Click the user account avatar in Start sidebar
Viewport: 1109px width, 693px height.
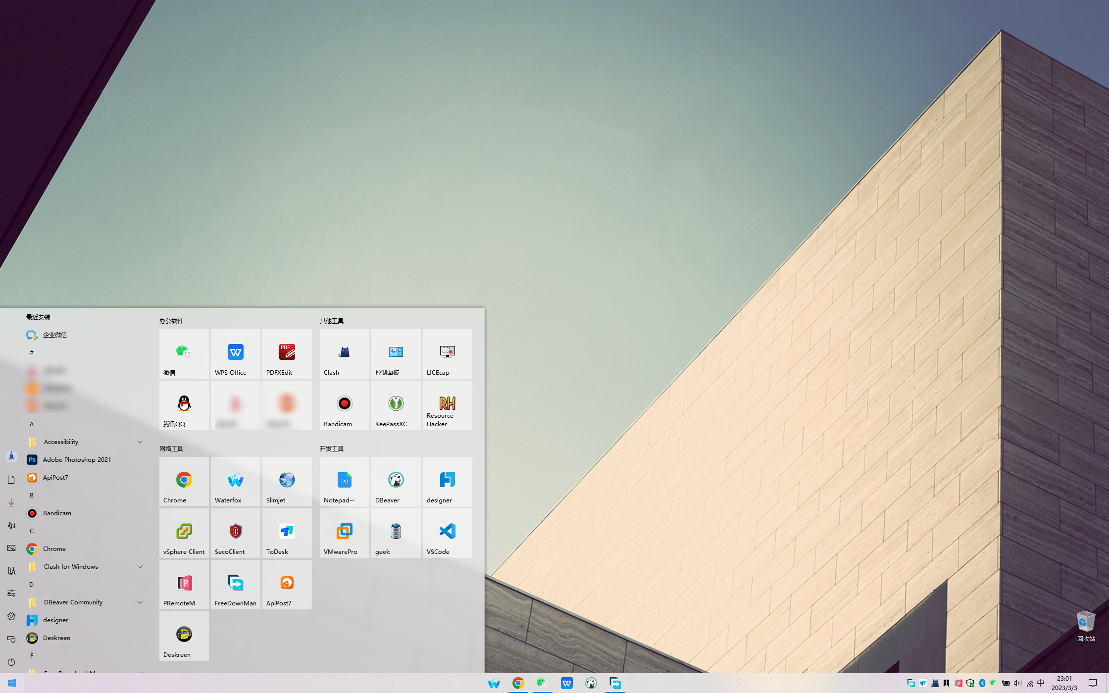(11, 456)
